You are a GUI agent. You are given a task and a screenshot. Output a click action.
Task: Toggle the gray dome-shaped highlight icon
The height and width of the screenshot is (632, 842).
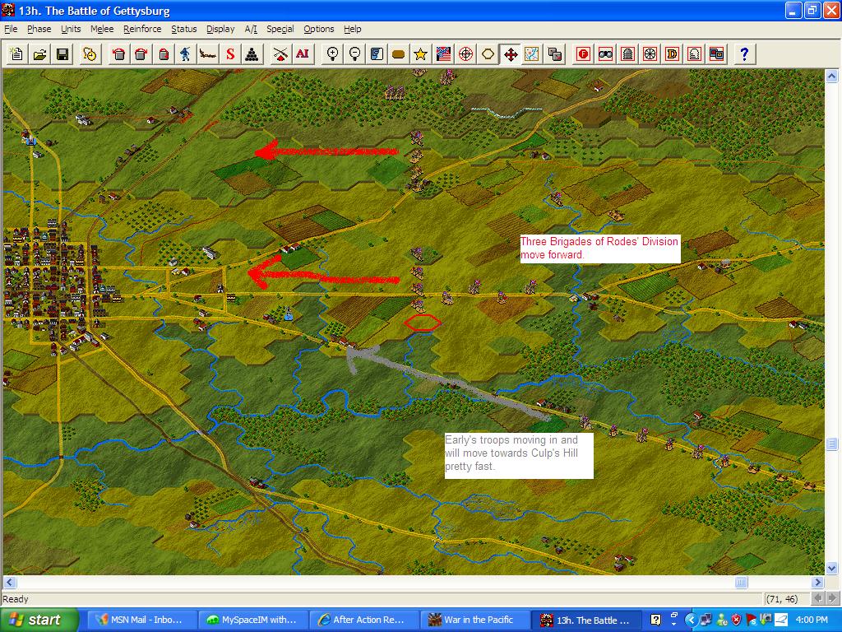click(x=627, y=53)
